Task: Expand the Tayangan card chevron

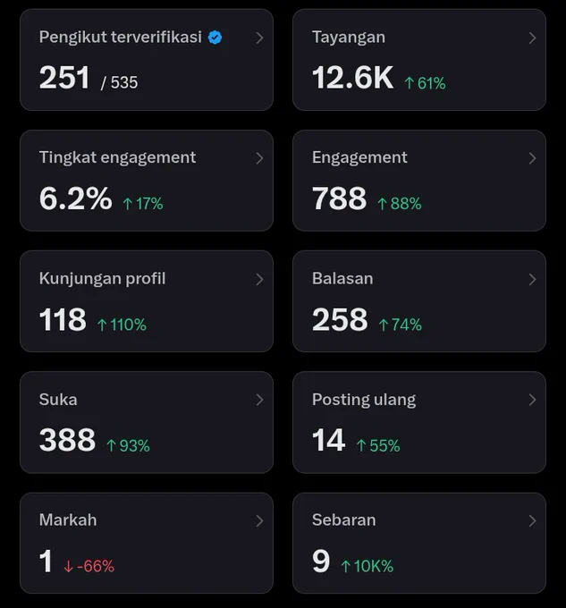Action: click(532, 38)
